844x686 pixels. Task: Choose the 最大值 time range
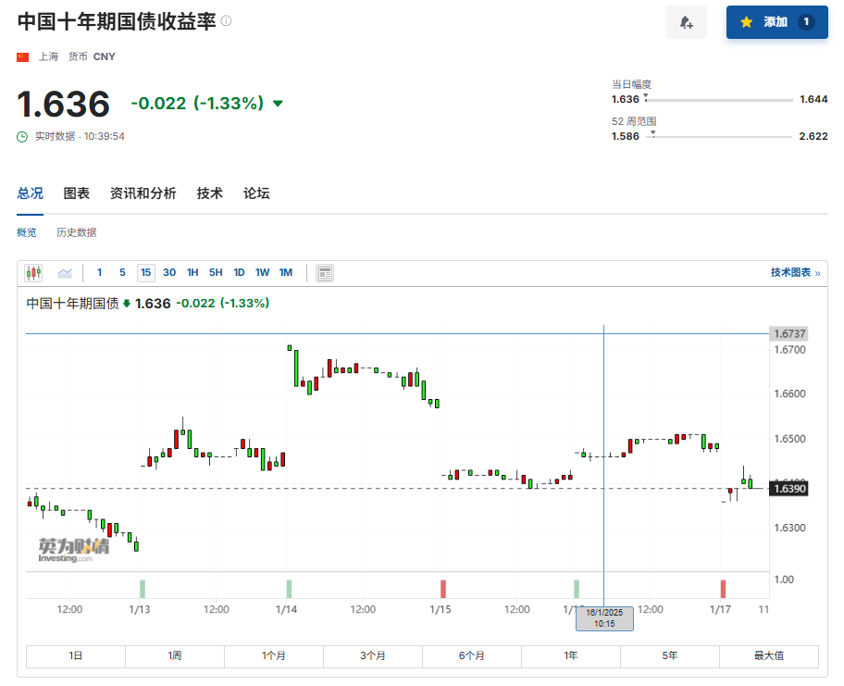[x=768, y=655]
